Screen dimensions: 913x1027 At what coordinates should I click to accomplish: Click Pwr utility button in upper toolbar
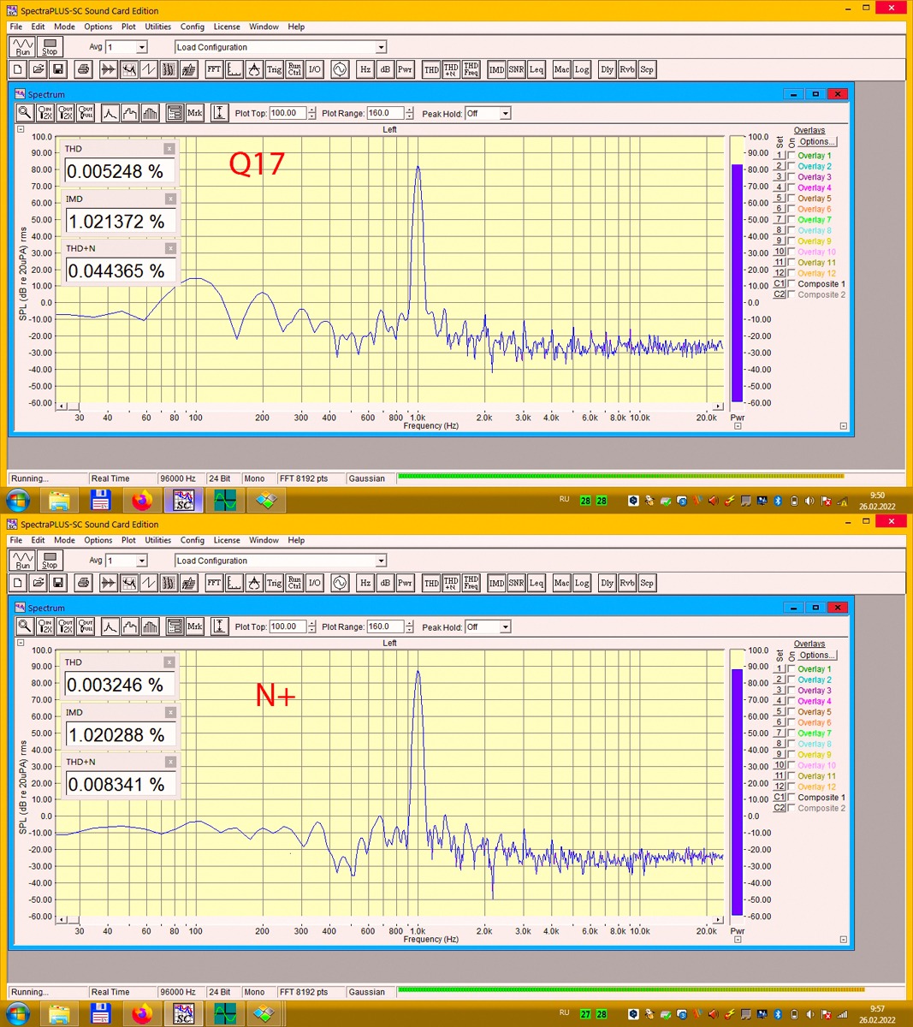point(405,69)
